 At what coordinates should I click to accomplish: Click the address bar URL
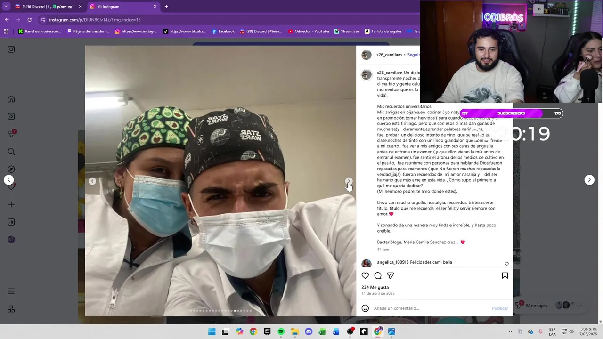95,20
